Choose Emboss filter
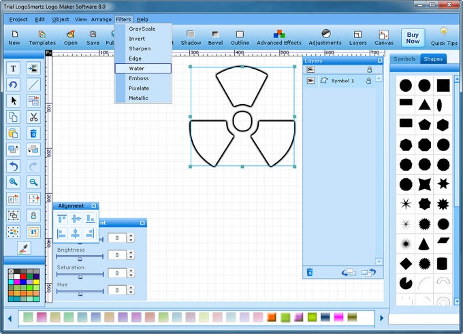The width and height of the screenshot is (463, 334). 143,78
